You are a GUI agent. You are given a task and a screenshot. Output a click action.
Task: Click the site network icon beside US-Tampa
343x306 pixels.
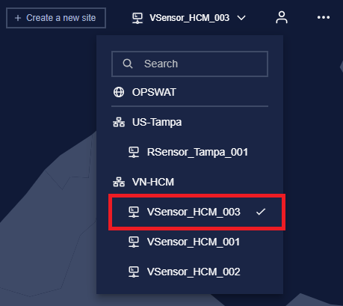pyautogui.click(x=119, y=122)
